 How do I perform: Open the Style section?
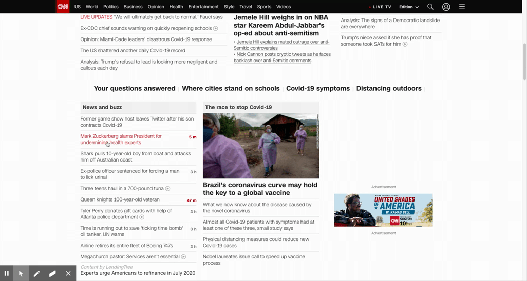[229, 6]
